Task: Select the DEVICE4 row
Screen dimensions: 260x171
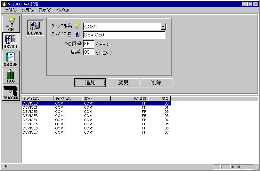Action: pos(96,120)
